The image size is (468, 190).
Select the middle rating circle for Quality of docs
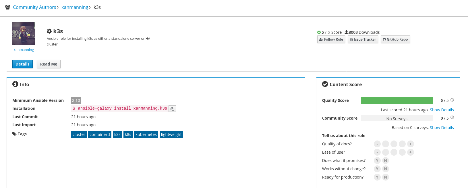tap(394, 144)
